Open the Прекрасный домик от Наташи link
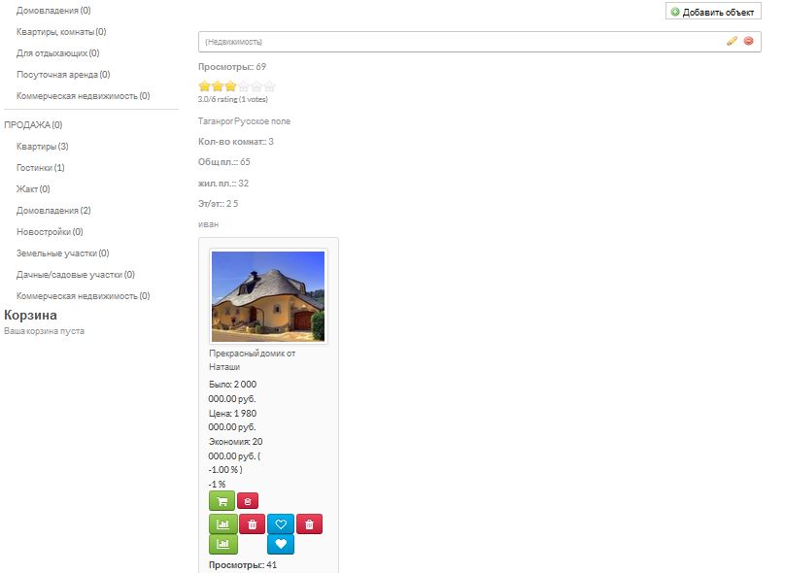 coord(252,360)
